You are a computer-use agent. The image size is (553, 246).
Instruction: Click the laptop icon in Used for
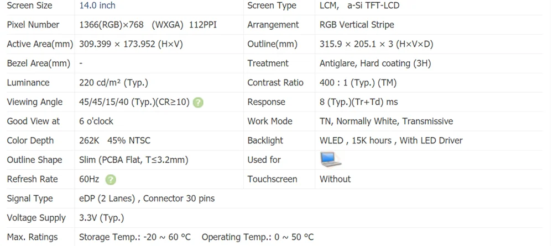(331, 159)
